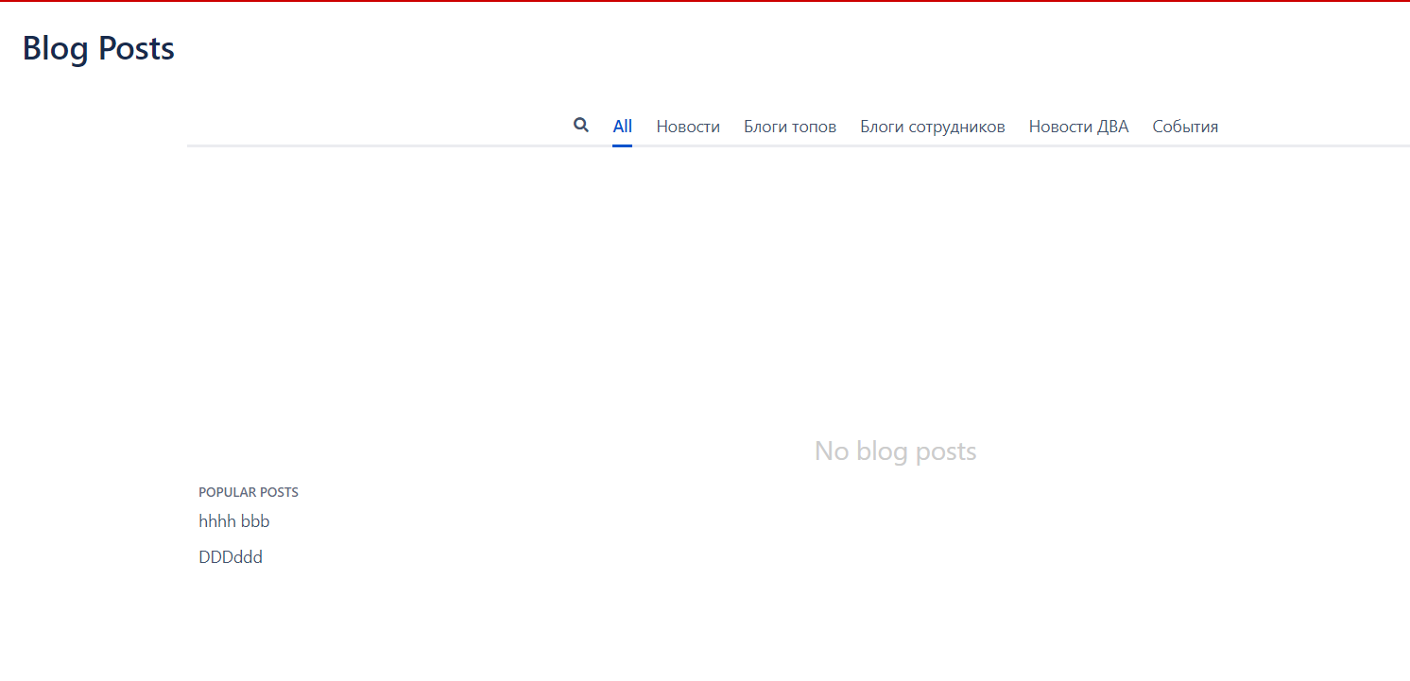Image resolution: width=1410 pixels, height=681 pixels.
Task: Open the popular post DDDddd
Action: pyautogui.click(x=231, y=557)
